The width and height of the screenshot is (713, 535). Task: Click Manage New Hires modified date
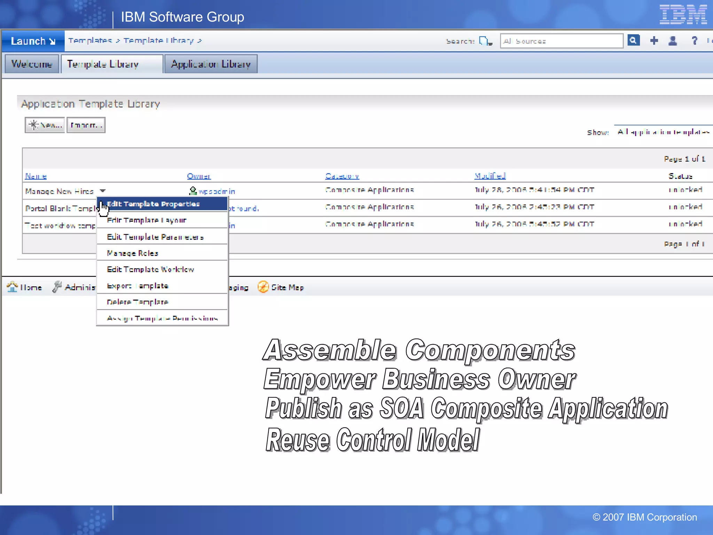tap(534, 190)
